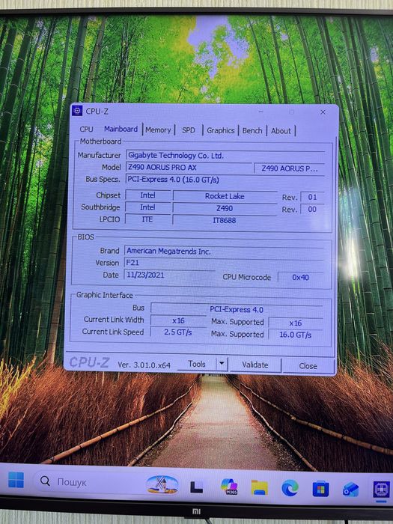The image size is (393, 524).
Task: Click the Tools button
Action: (x=196, y=364)
